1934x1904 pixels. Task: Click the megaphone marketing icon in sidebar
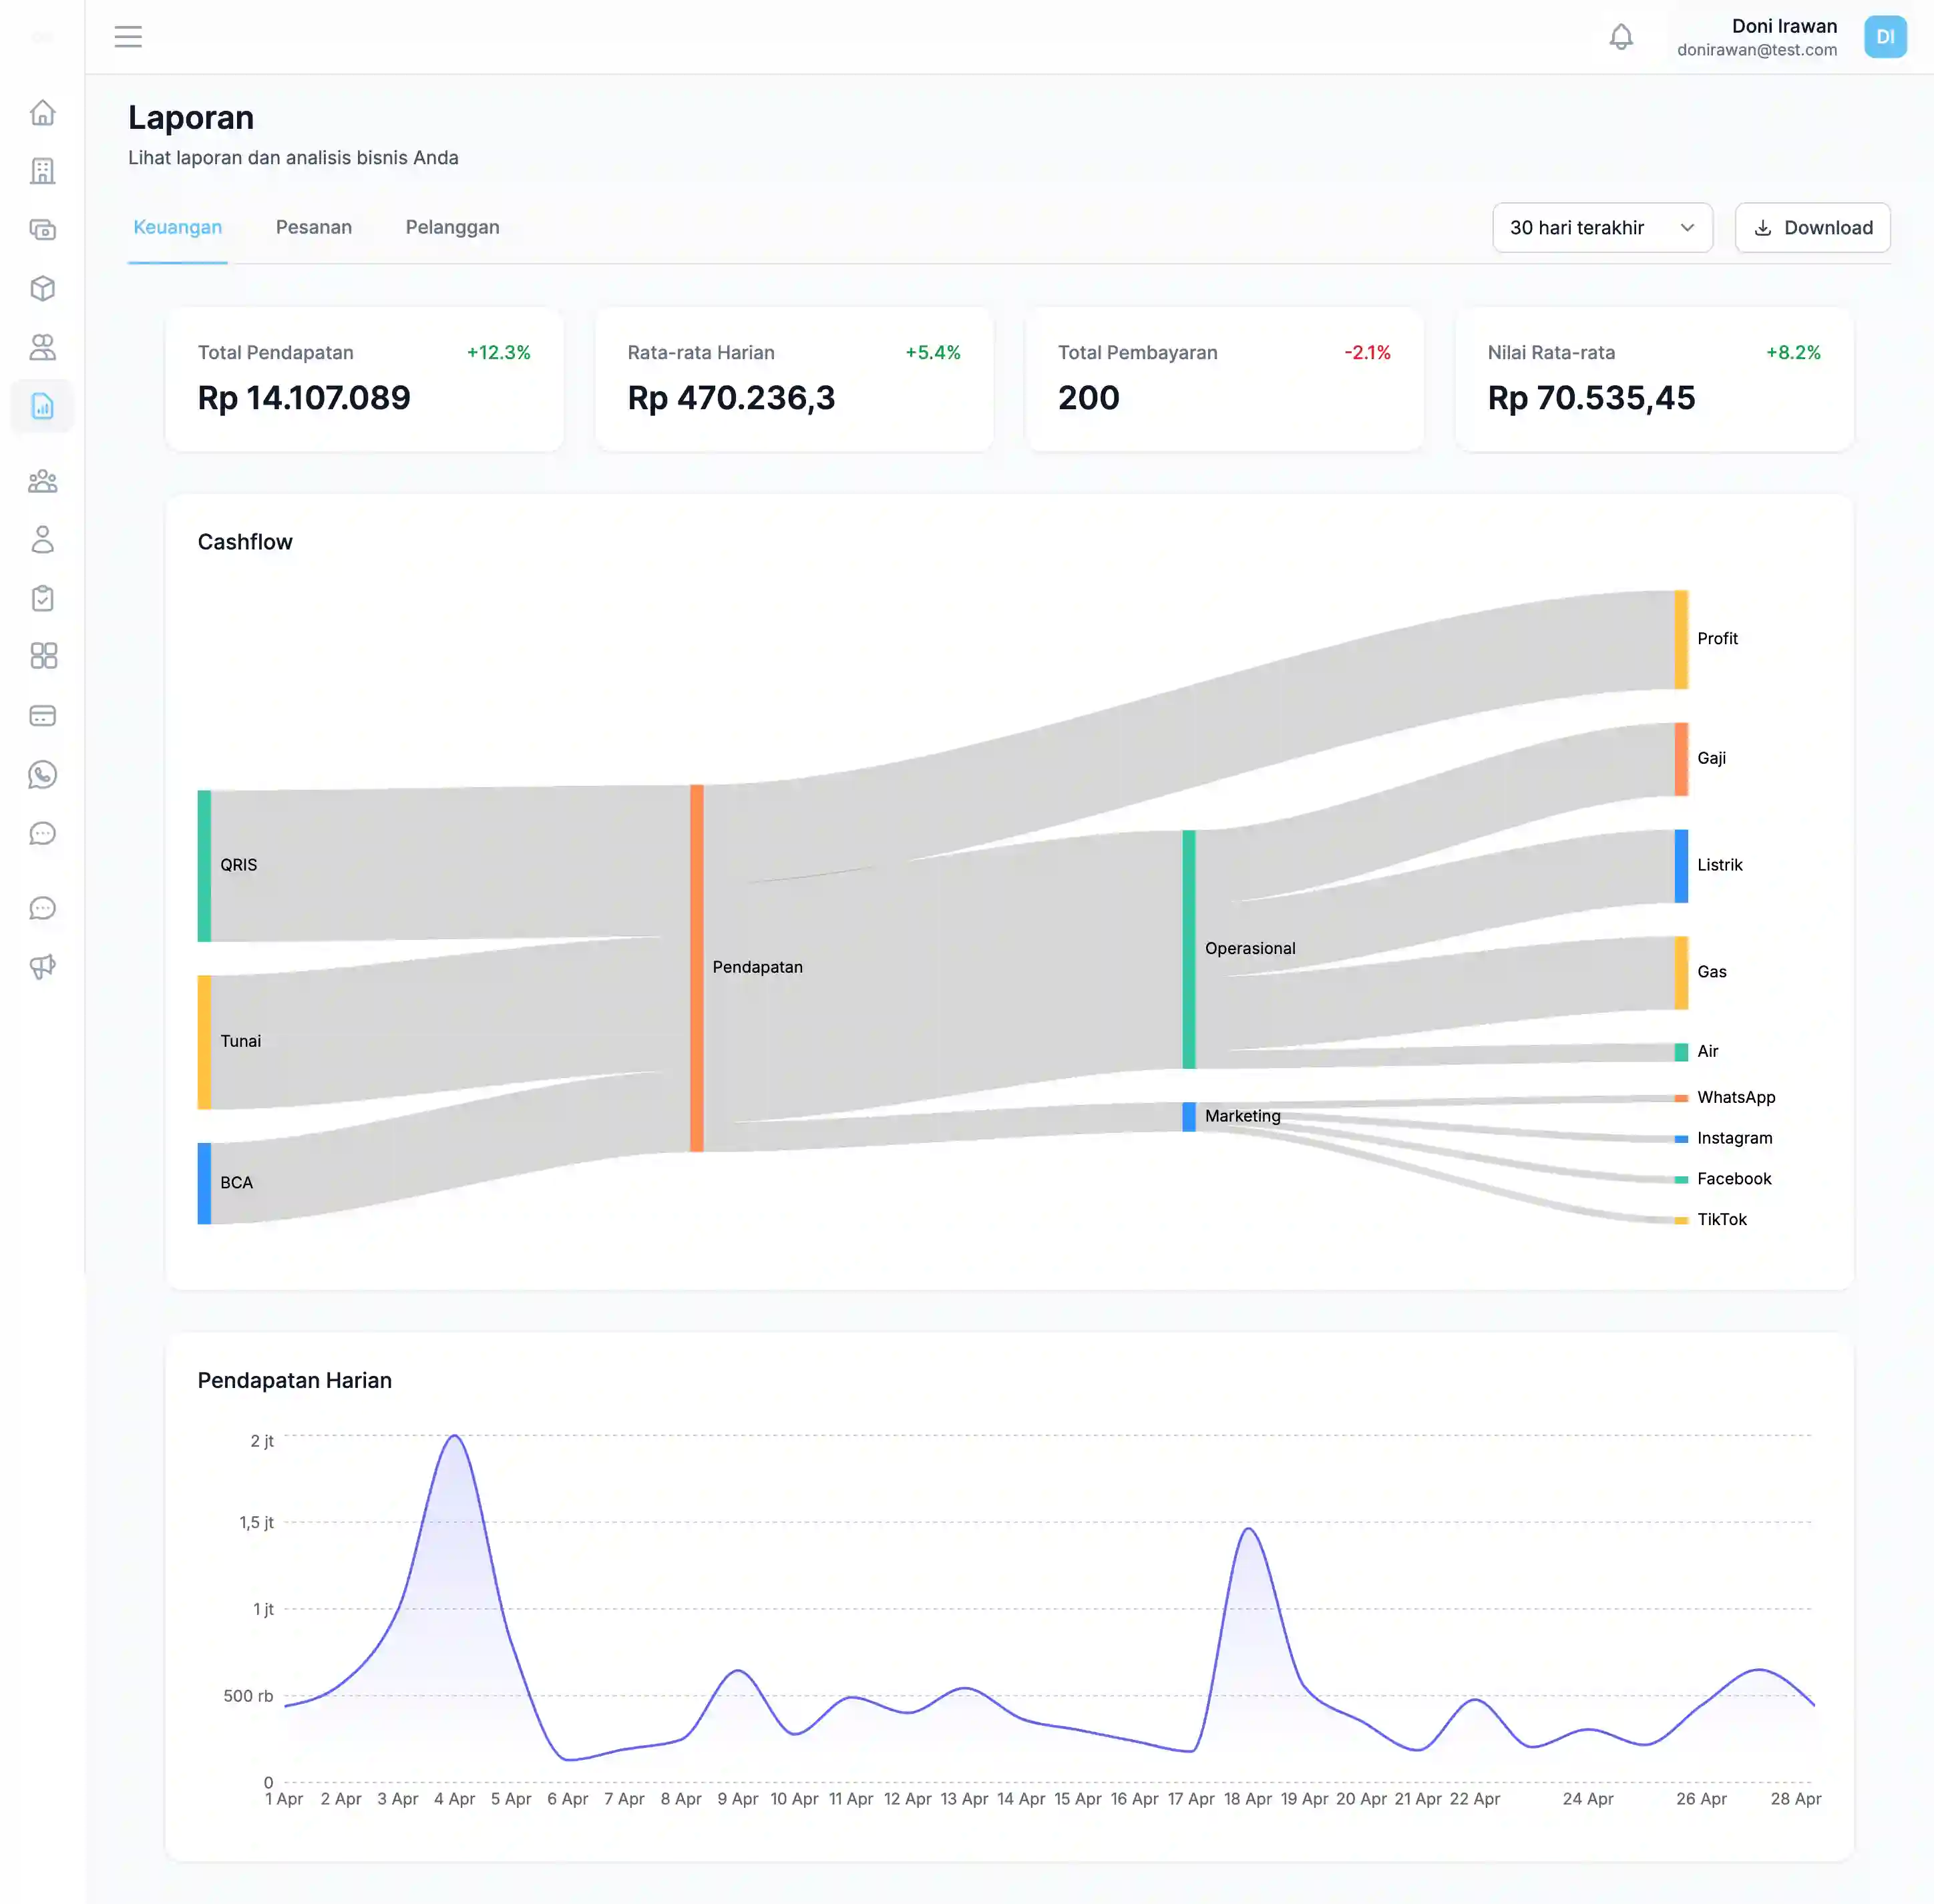[43, 965]
